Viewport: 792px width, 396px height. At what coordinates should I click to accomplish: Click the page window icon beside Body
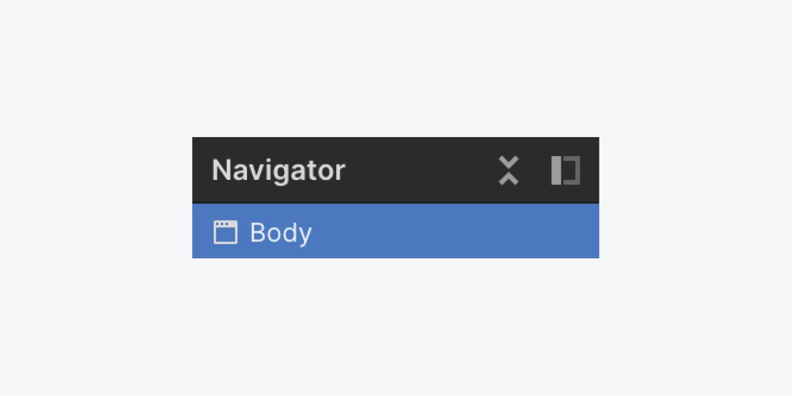pos(225,232)
